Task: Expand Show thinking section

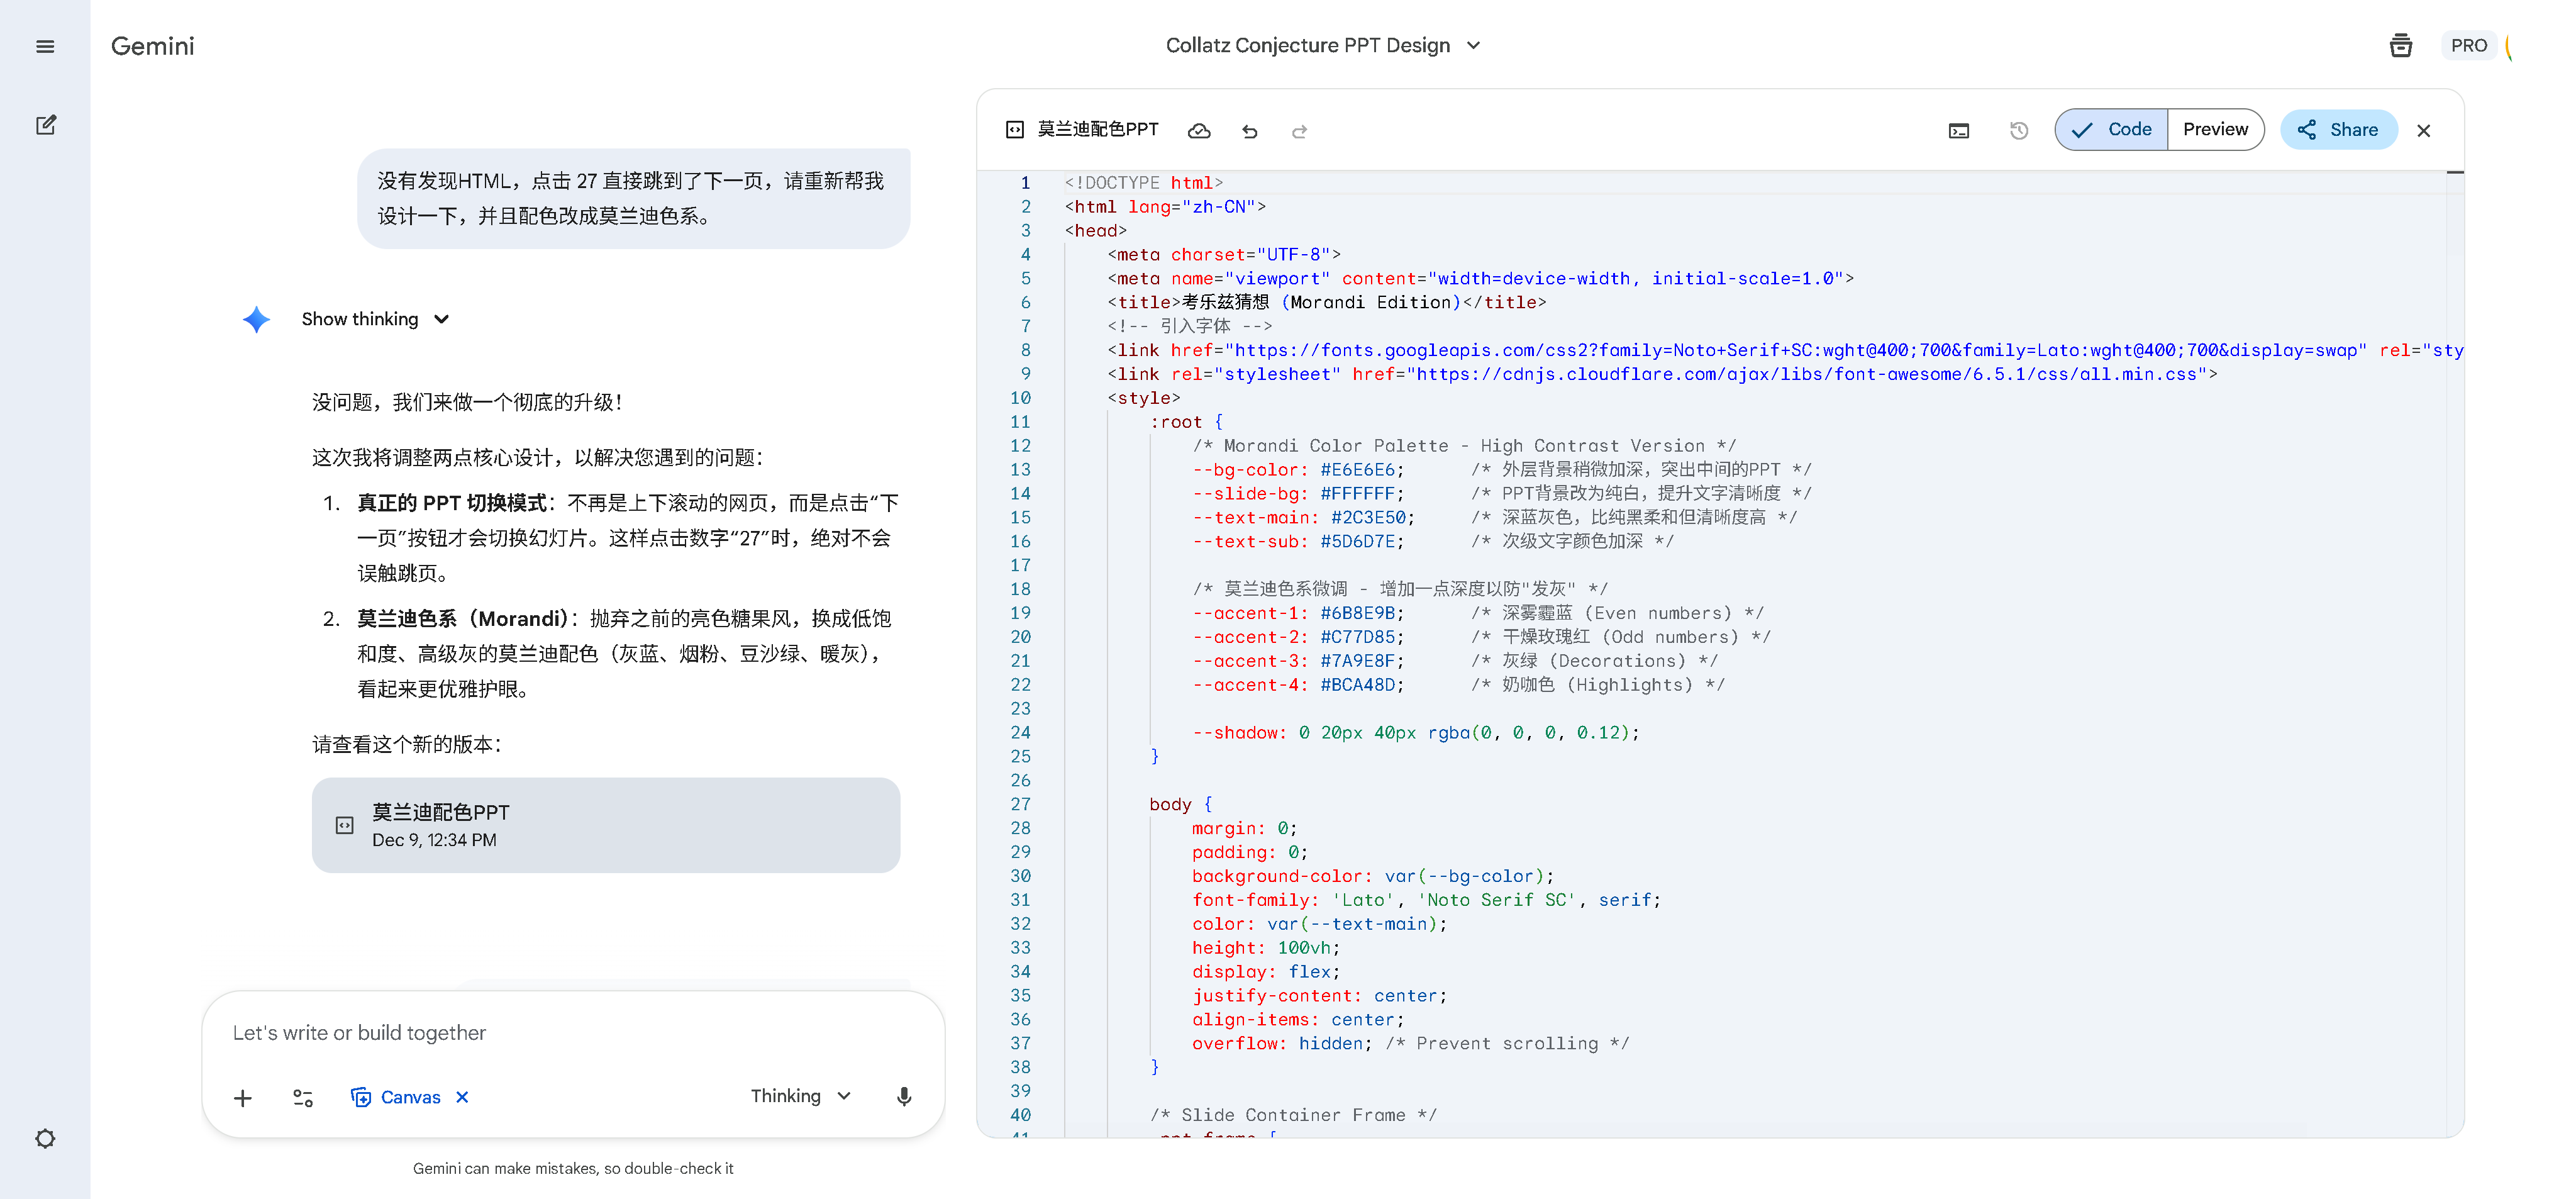Action: 375,319
